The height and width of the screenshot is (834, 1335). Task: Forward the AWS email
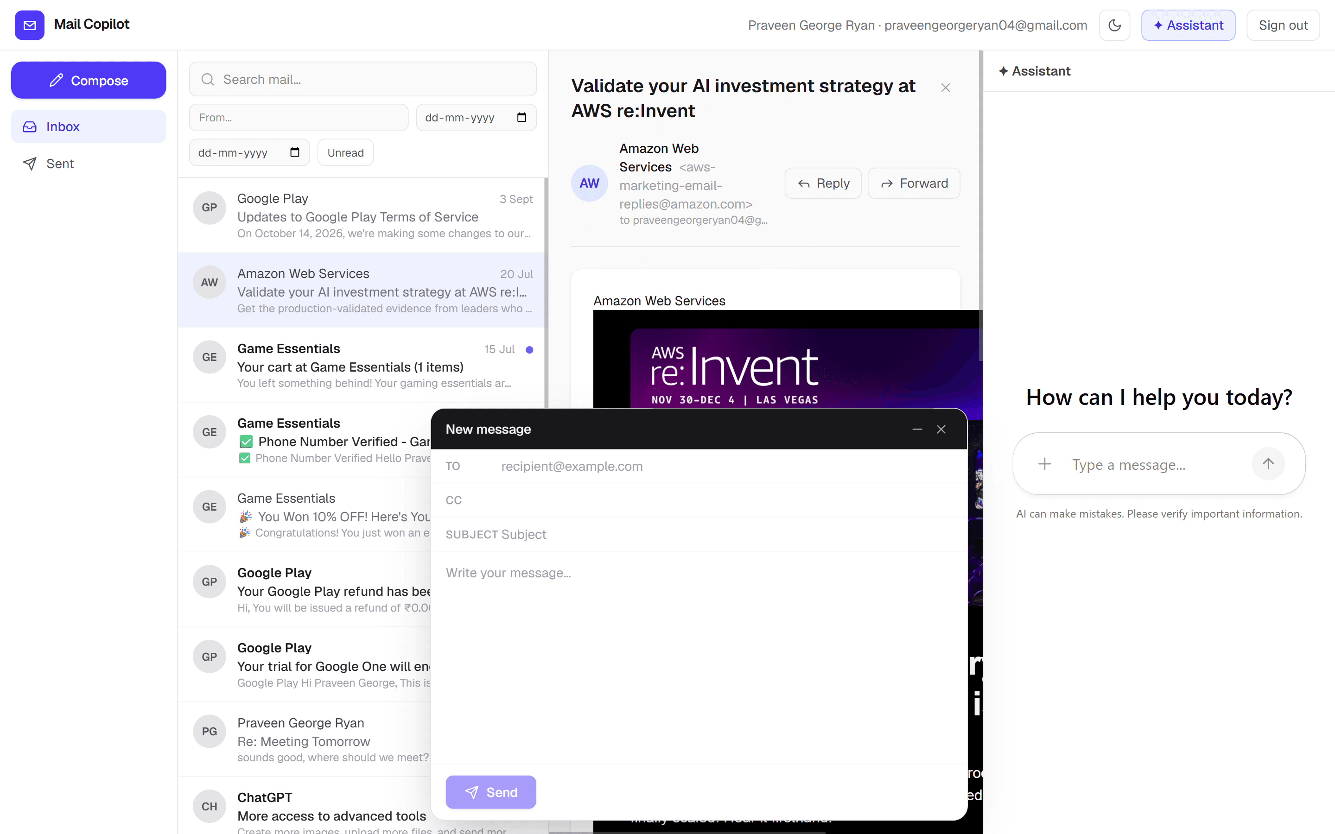914,183
